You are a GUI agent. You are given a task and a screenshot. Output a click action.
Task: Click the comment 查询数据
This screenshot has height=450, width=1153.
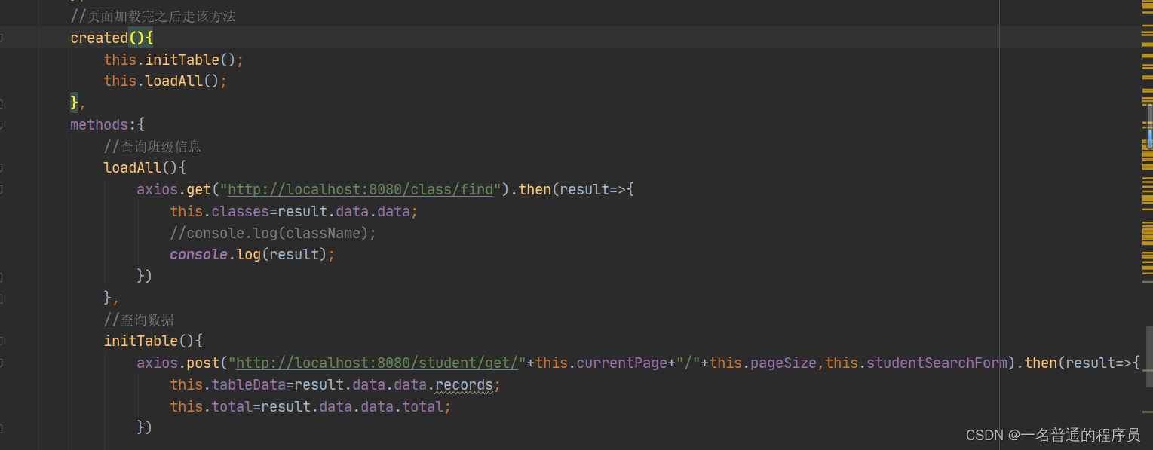pyautogui.click(x=139, y=320)
